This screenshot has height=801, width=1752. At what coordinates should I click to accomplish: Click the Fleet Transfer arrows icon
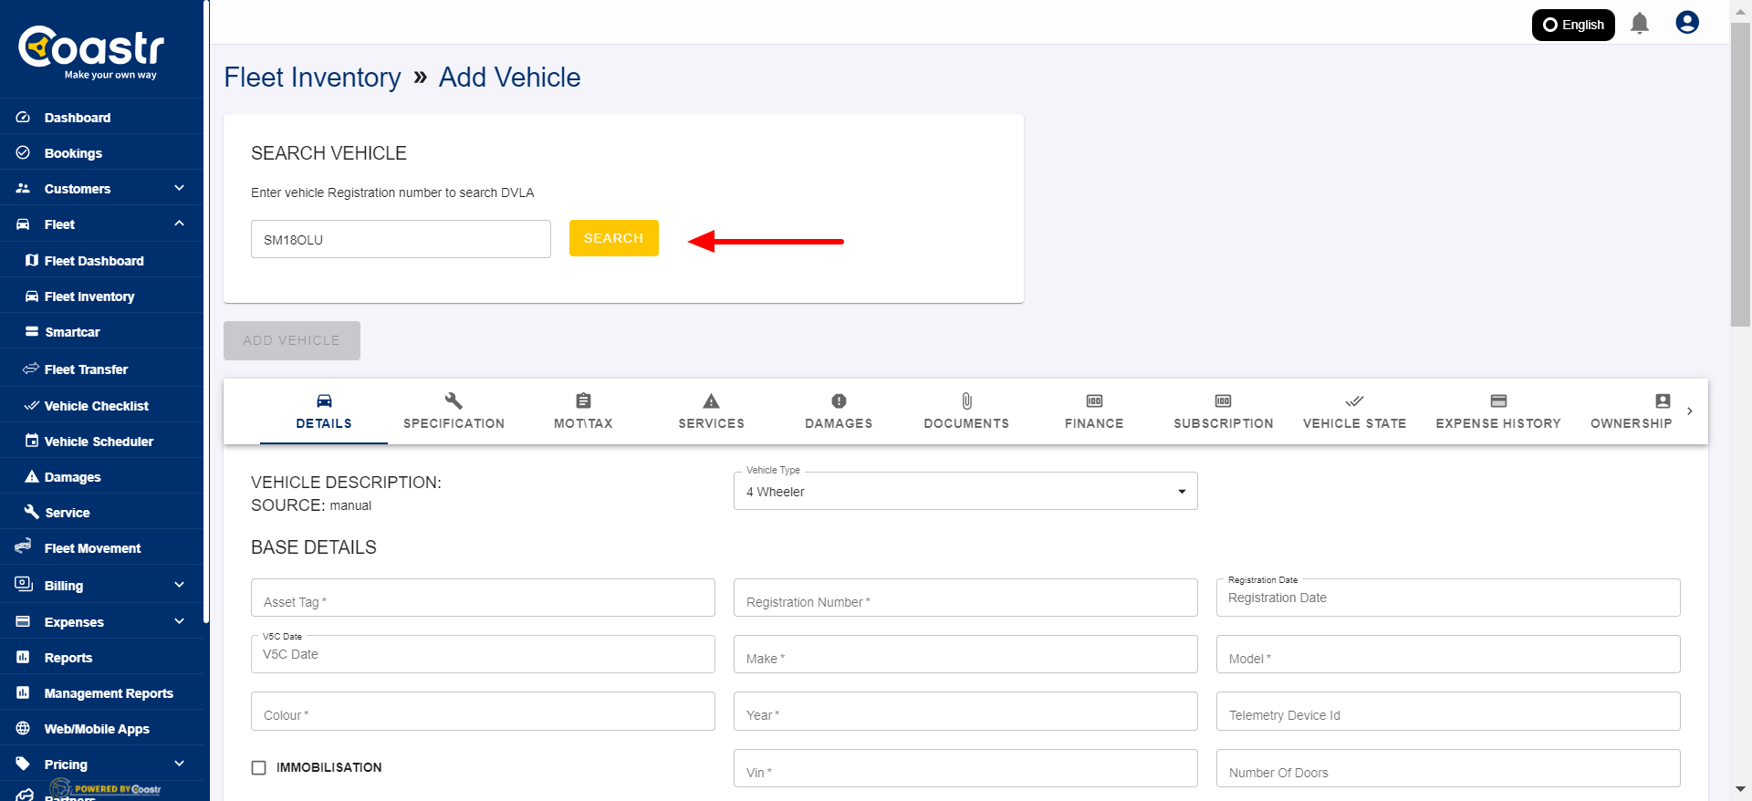(31, 369)
